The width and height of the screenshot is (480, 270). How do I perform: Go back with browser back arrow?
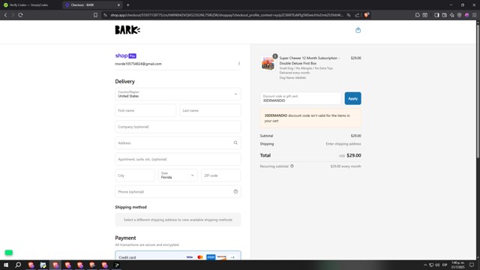pos(5,15)
